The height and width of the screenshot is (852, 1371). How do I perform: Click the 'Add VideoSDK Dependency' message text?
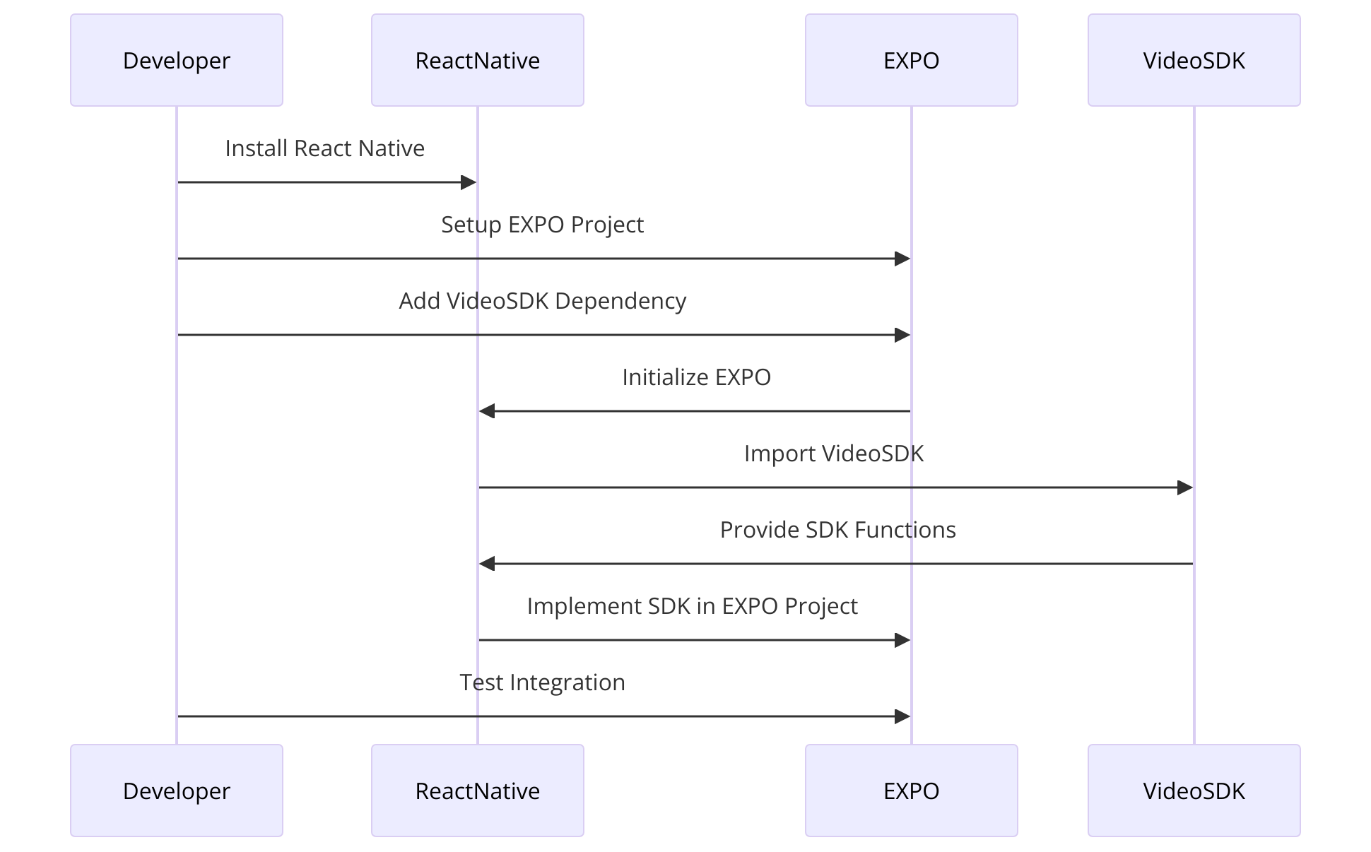[542, 301]
